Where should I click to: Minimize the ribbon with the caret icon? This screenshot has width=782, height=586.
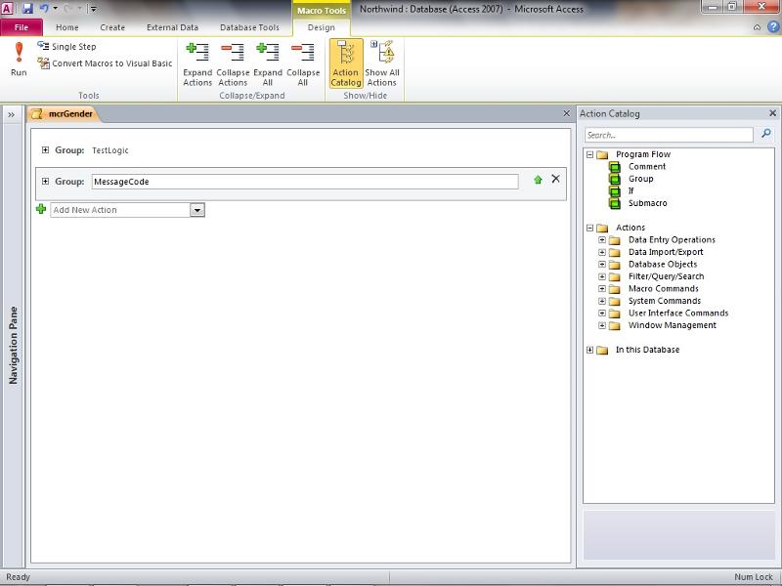[757, 27]
